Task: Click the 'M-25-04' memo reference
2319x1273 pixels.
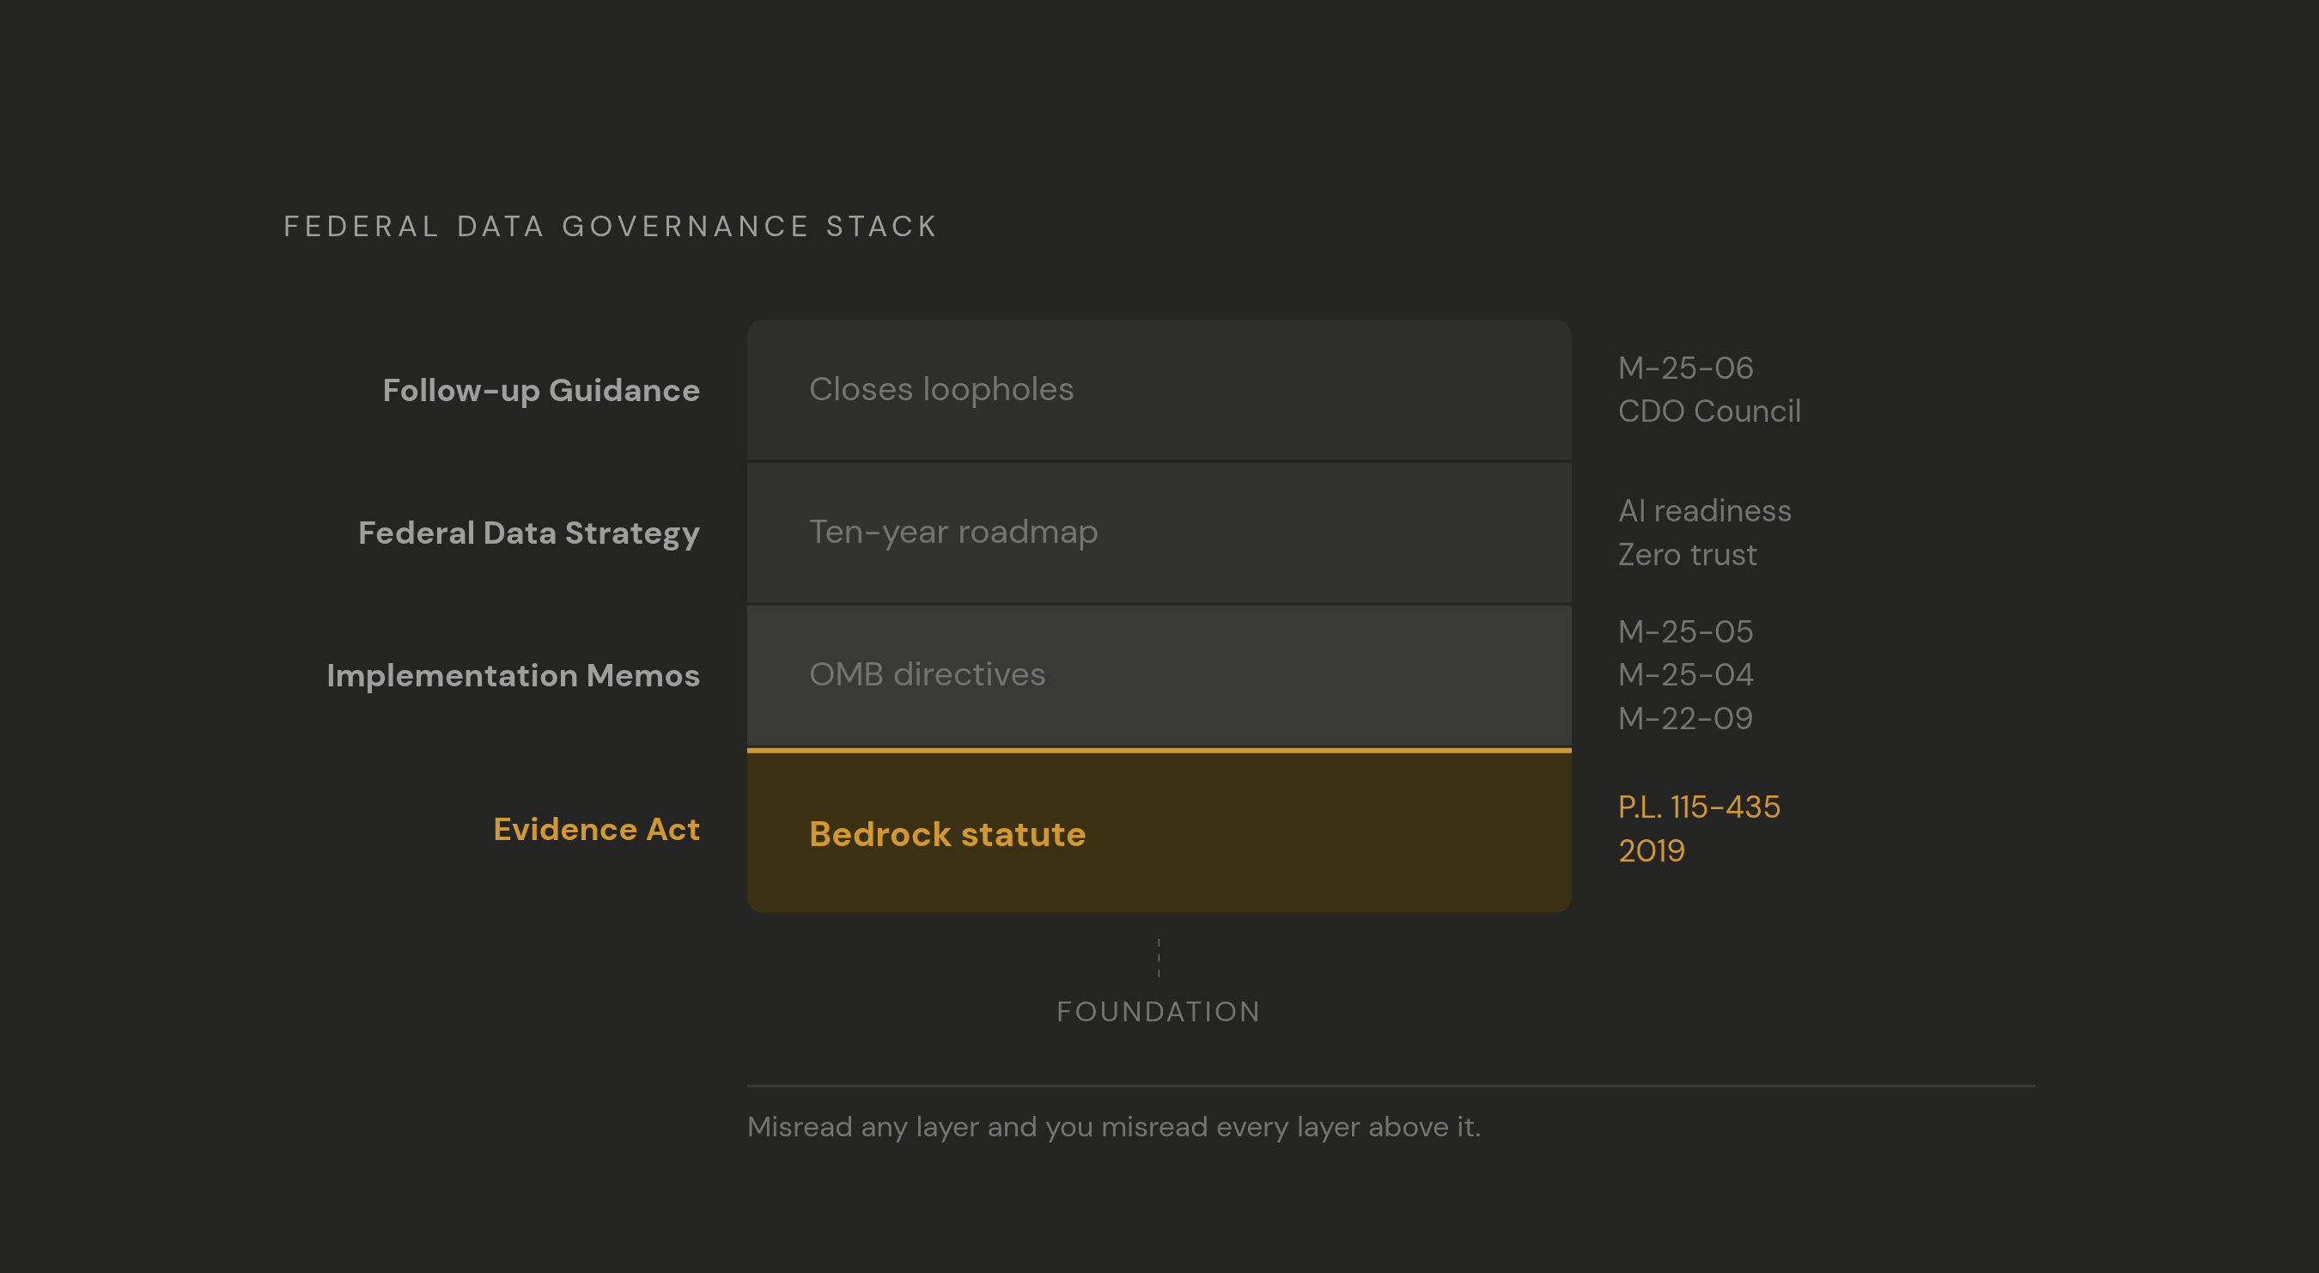Action: [1685, 674]
